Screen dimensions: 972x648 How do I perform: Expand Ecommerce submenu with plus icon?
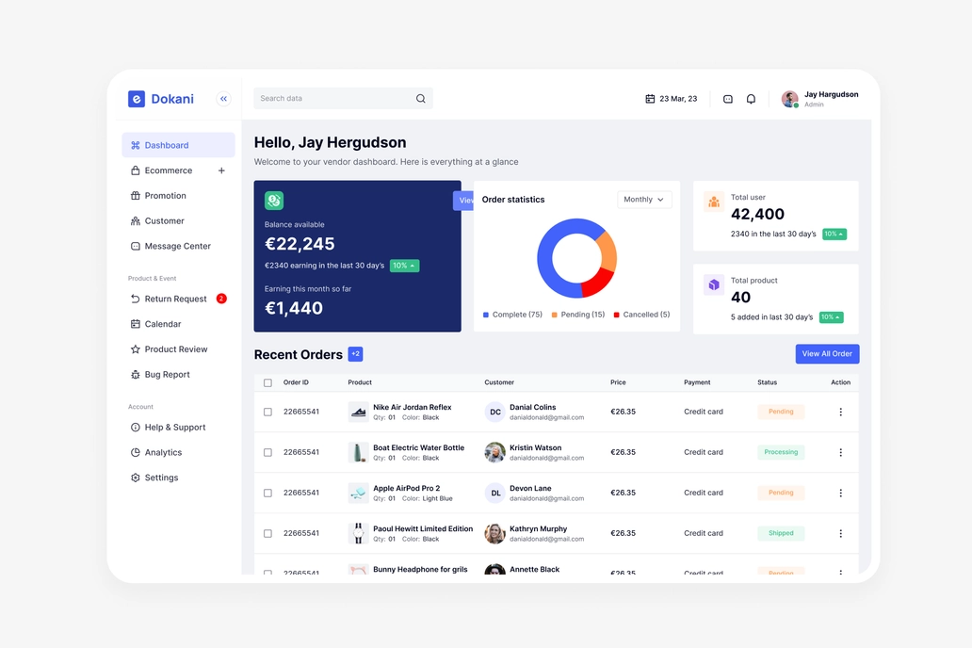click(x=221, y=170)
